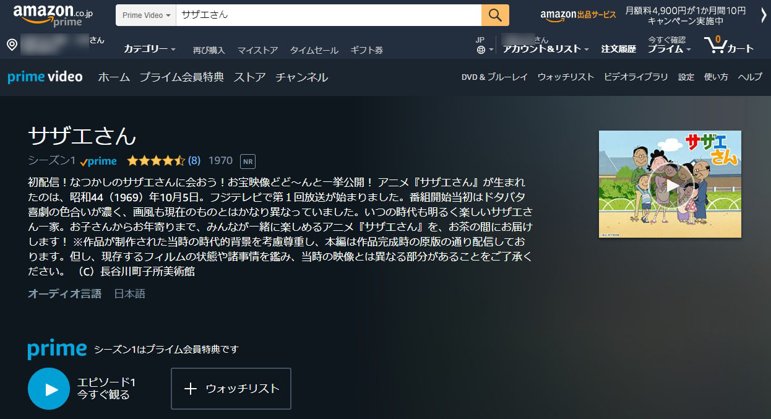
Task: Open マイストア link
Action: (x=258, y=50)
